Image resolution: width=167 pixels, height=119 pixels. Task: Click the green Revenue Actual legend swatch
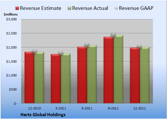(69, 8)
